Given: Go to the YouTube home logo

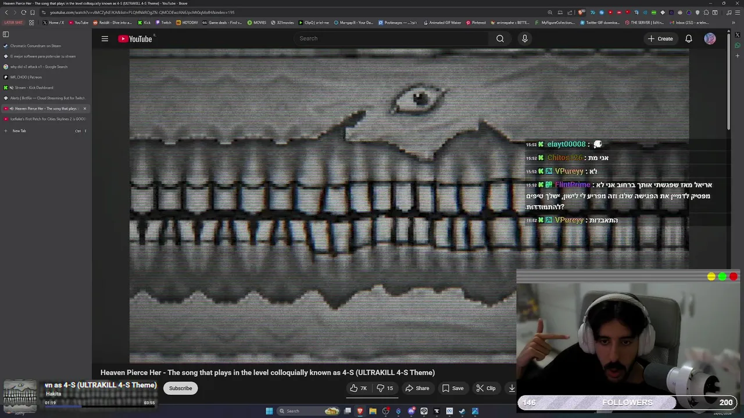Looking at the screenshot, I should [135, 39].
